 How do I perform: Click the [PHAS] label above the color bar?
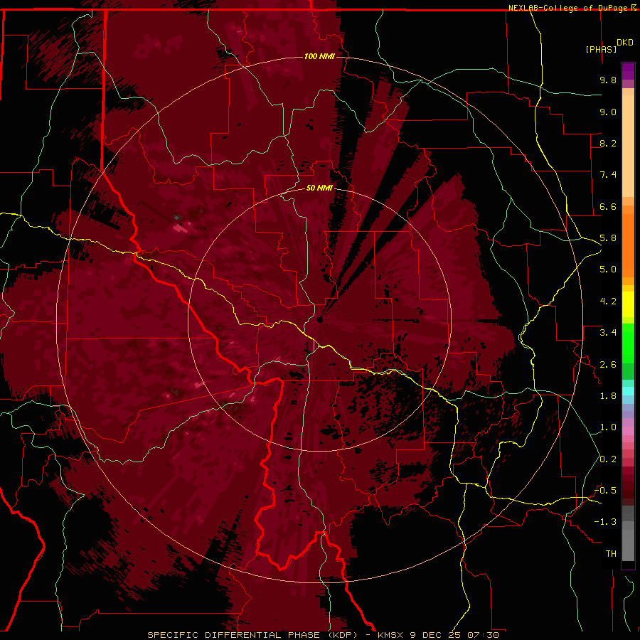click(x=601, y=49)
